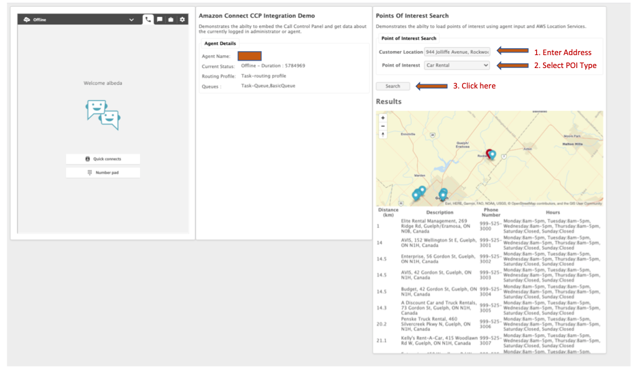Click phone number 999-525-3000
The width and height of the screenshot is (639, 377).
coord(490,226)
